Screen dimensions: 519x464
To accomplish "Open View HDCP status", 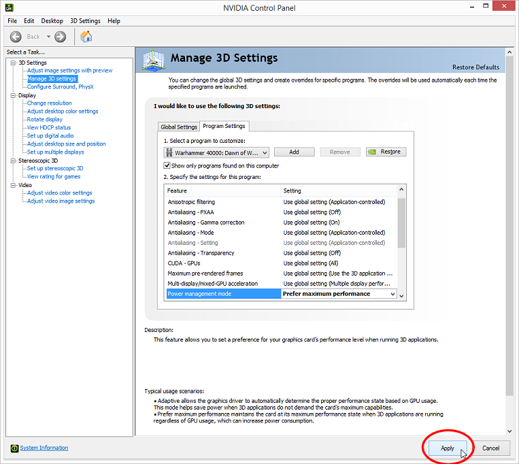I will (49, 127).
